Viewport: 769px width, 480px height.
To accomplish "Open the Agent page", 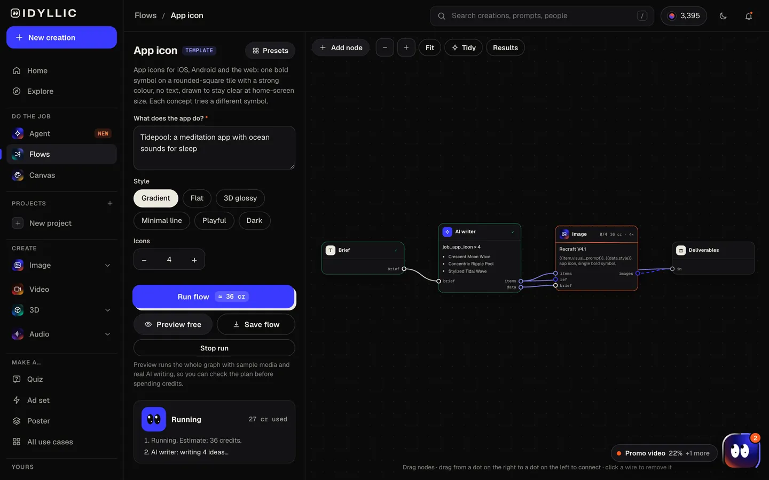I will pyautogui.click(x=61, y=134).
